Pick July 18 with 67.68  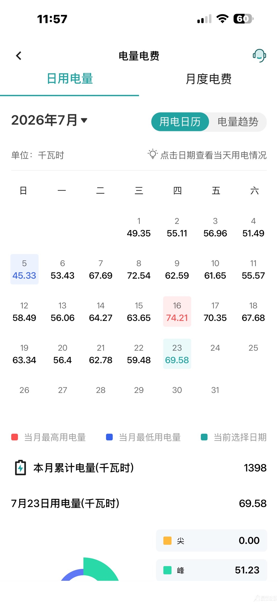click(253, 312)
